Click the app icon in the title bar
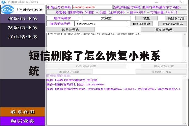This screenshot has height=126, width=189. (3, 2)
